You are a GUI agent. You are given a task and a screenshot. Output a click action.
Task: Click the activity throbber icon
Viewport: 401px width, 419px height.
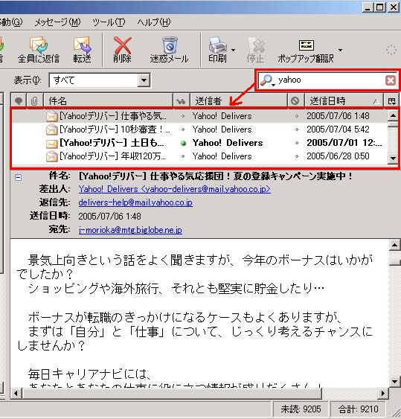tap(391, 50)
